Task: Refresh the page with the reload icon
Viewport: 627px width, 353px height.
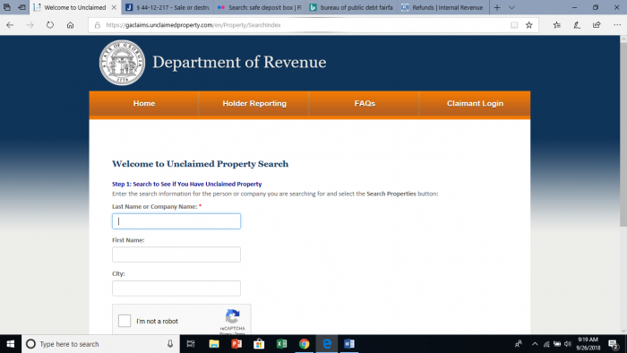Action: point(50,25)
